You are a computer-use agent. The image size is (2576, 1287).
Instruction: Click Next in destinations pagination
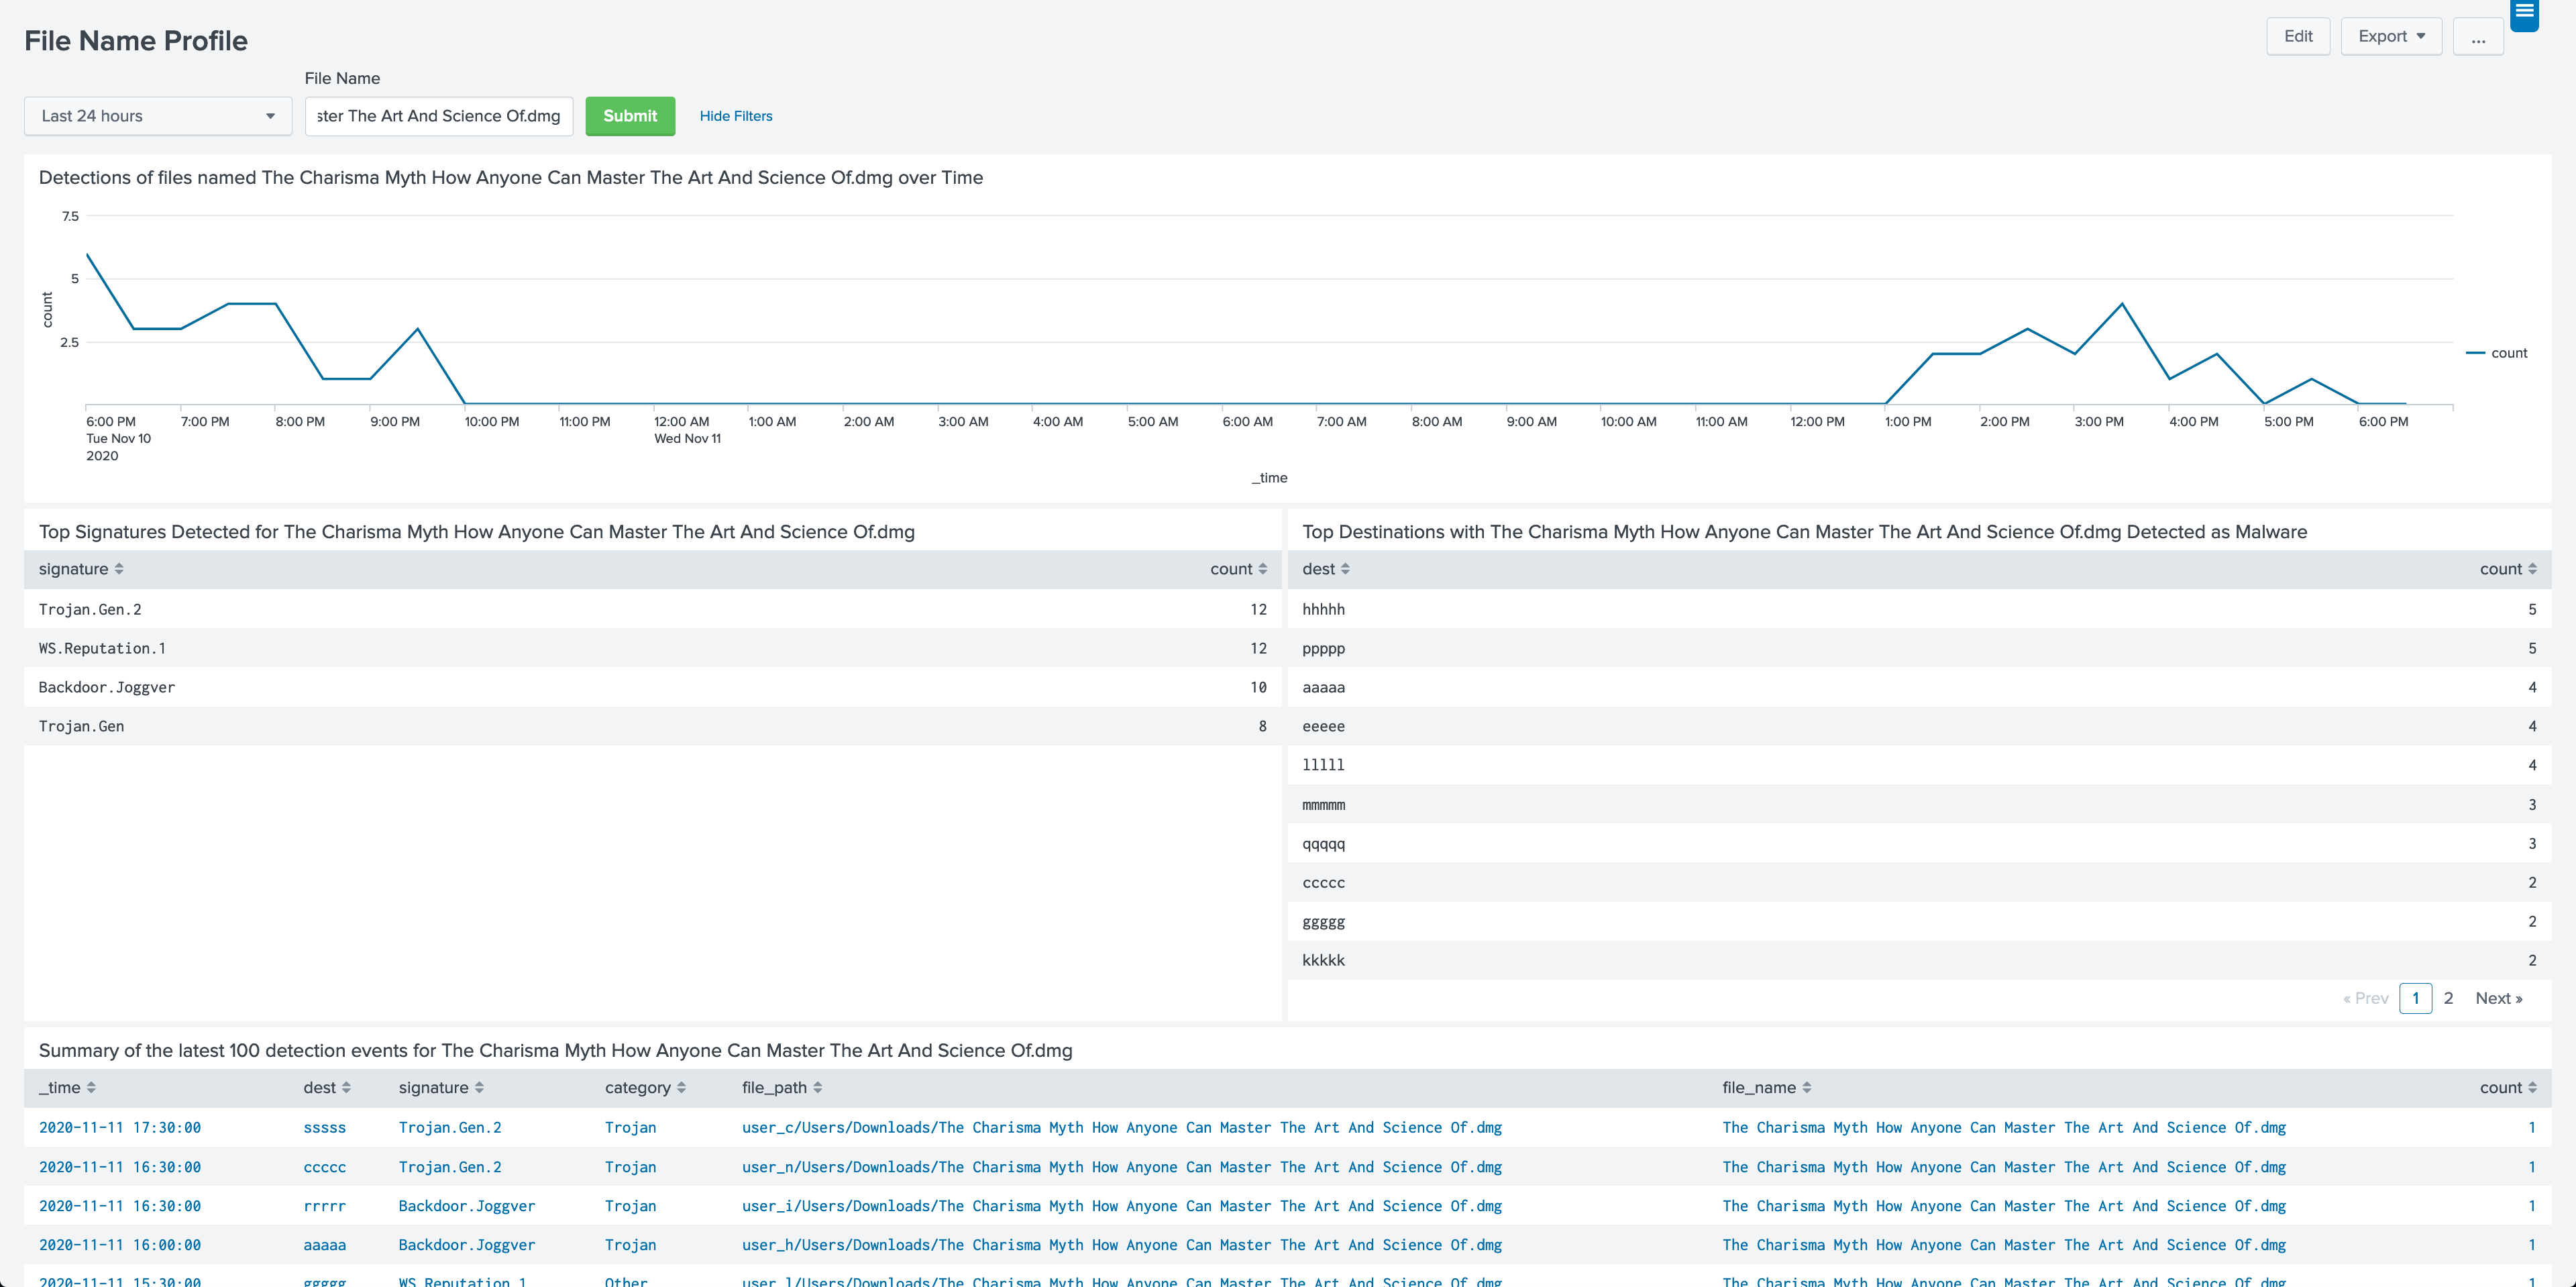click(x=2498, y=999)
